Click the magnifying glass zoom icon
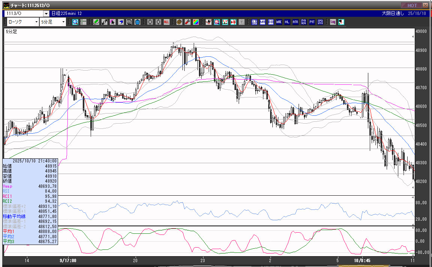 [75, 22]
